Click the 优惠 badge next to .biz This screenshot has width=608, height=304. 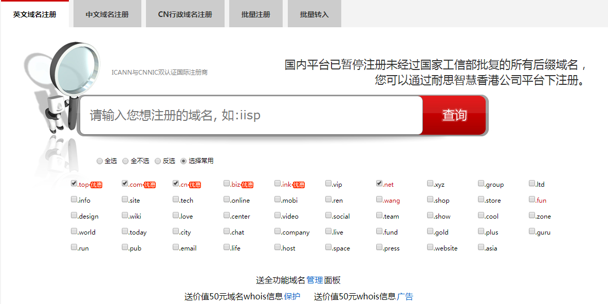pyautogui.click(x=248, y=185)
